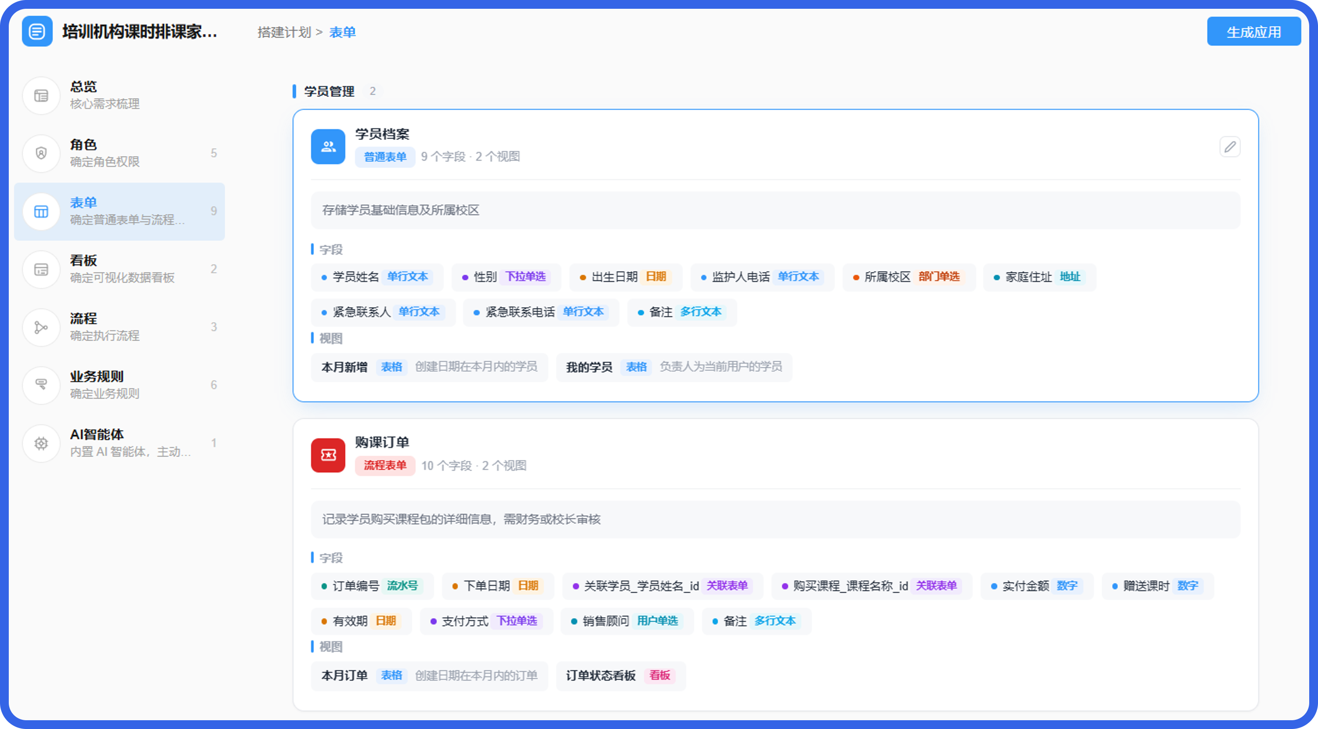Image resolution: width=1318 pixels, height=729 pixels.
Task: Click the 表单 breadcrumb link
Action: (342, 32)
